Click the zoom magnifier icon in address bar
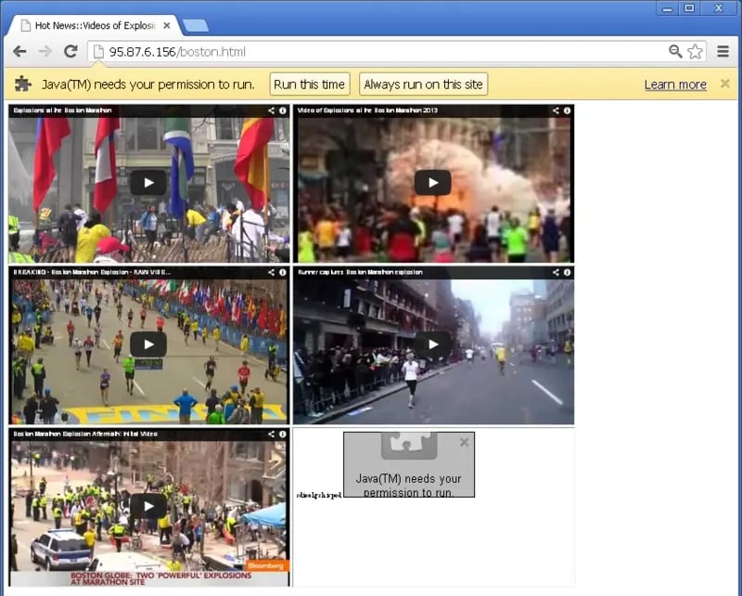Viewport: 742px width, 596px height. (x=675, y=52)
